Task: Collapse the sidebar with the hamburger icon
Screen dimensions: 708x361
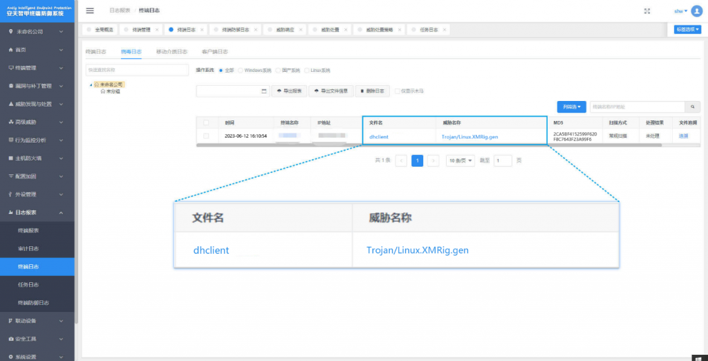Action: tap(90, 11)
